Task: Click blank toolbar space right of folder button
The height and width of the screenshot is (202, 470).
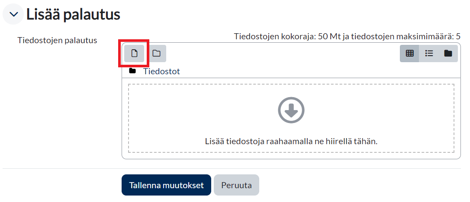Action: pos(281,54)
